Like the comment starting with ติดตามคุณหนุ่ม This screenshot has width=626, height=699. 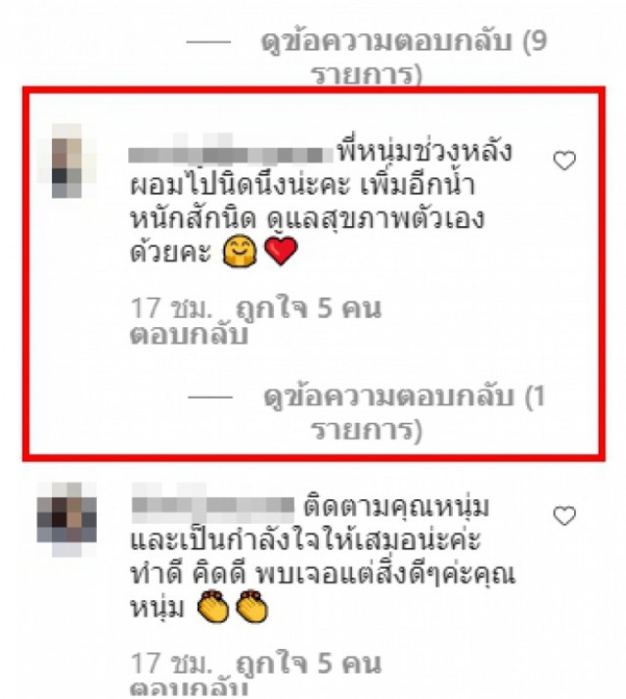tap(564, 516)
